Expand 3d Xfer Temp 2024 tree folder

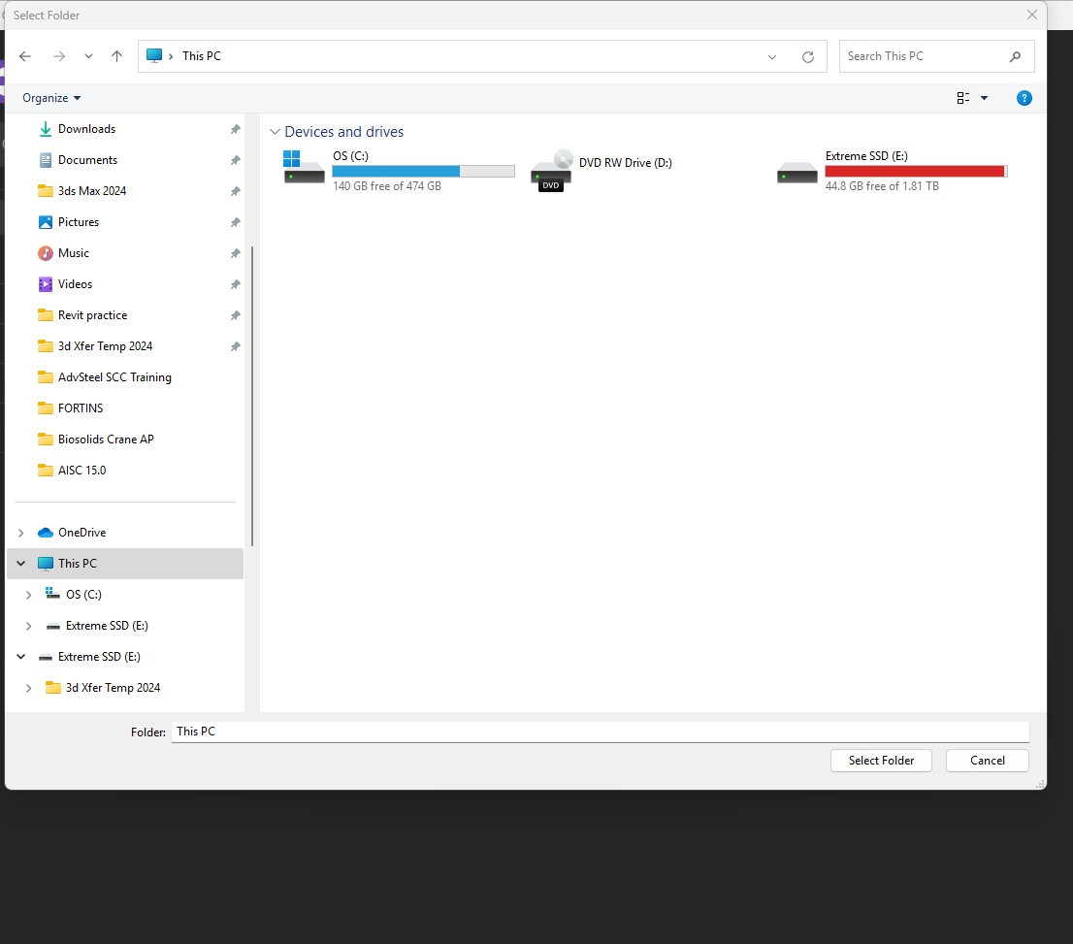(x=29, y=688)
